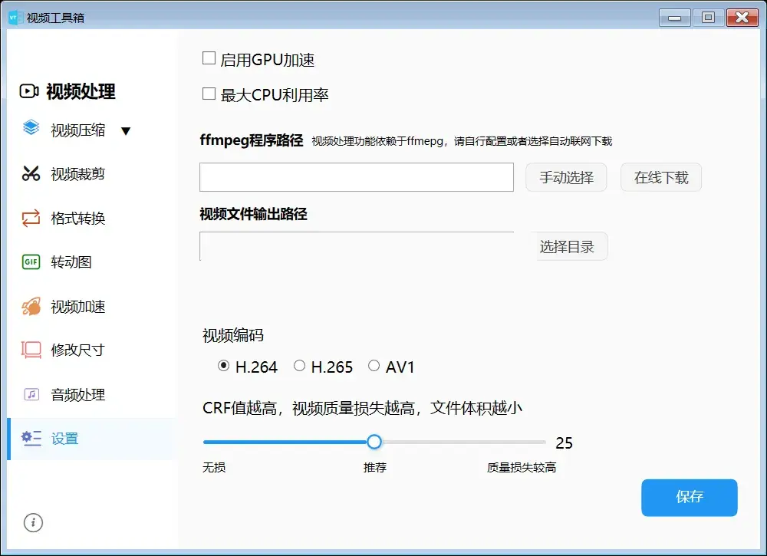The width and height of the screenshot is (767, 556).
Task: Click the CRF slider handle
Action: click(x=374, y=442)
